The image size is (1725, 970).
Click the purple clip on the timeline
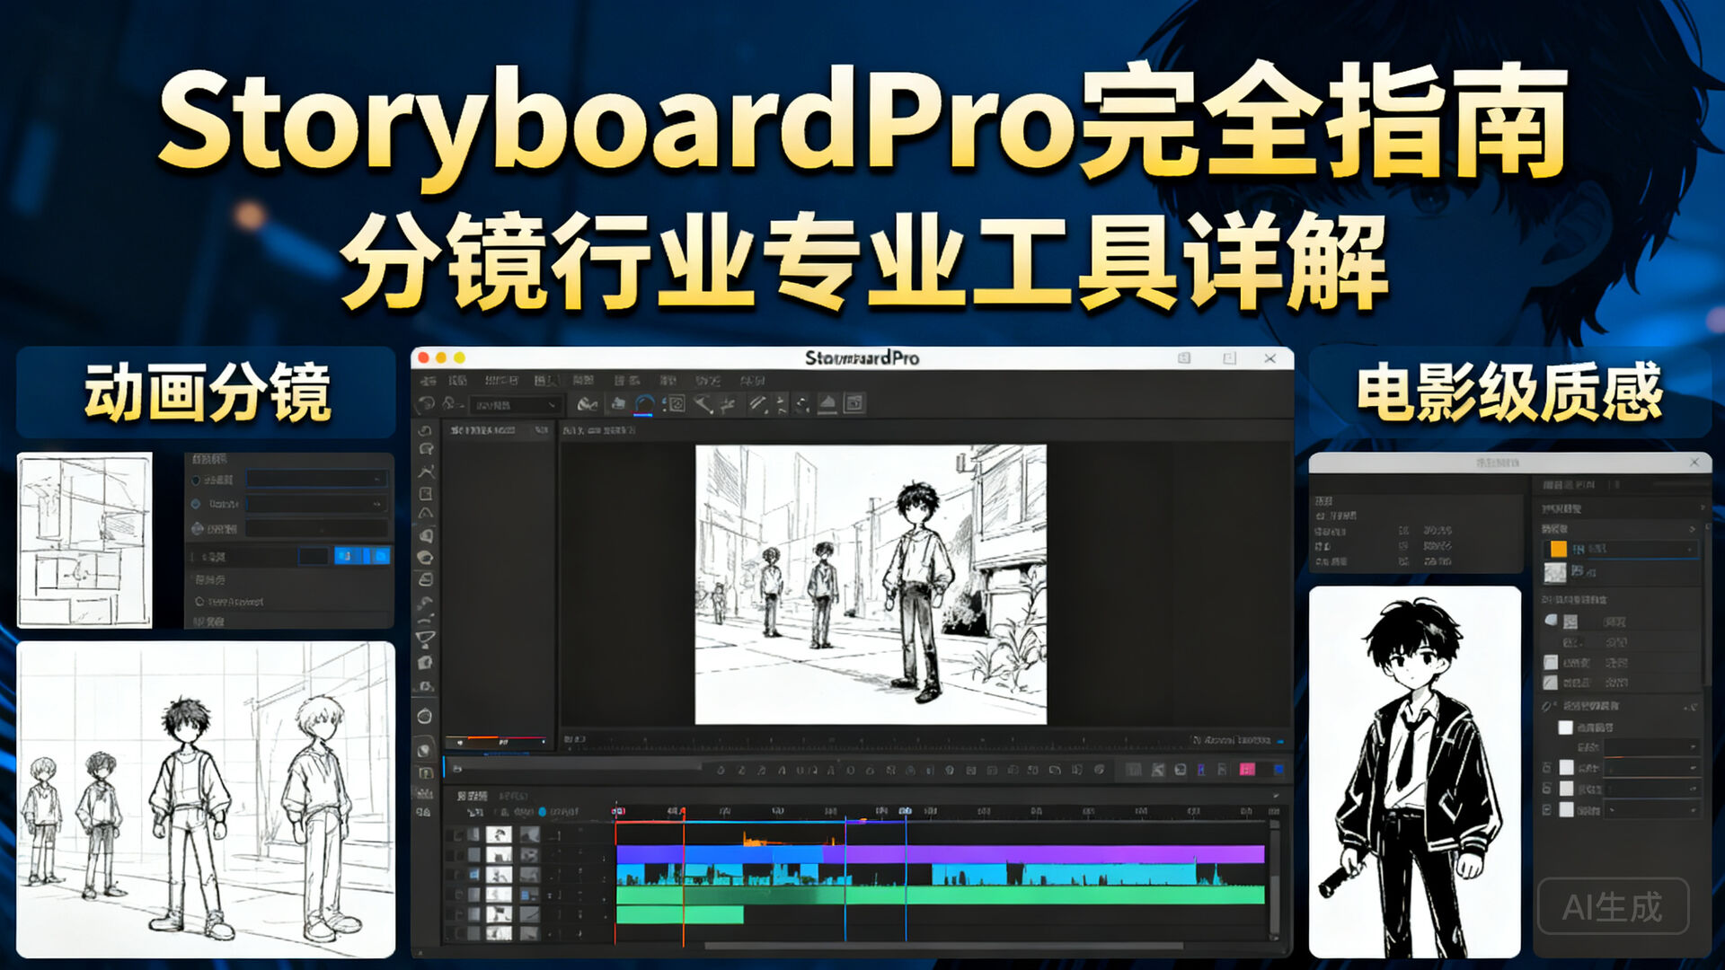coord(1042,854)
